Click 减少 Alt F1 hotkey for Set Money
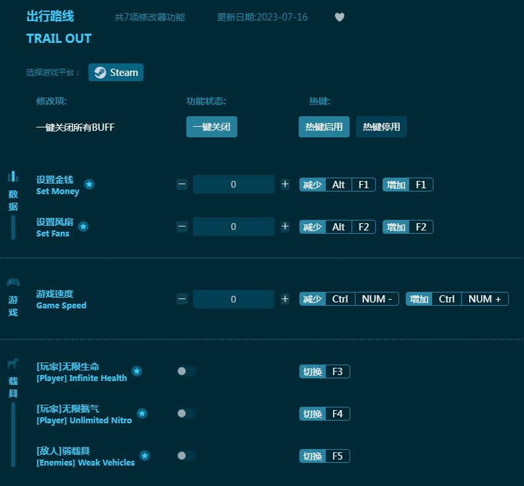 pos(338,185)
